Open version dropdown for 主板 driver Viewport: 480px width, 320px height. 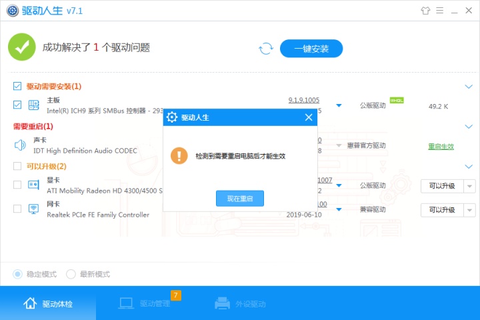[339, 105]
